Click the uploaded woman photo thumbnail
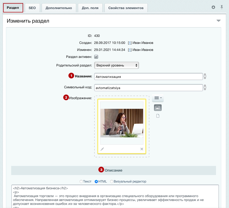This screenshot has width=229, height=208. point(122,123)
